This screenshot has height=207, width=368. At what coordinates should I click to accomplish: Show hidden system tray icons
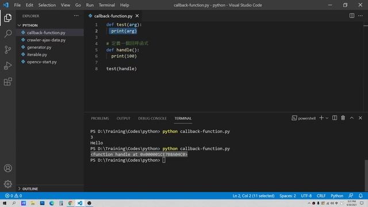tap(309, 203)
